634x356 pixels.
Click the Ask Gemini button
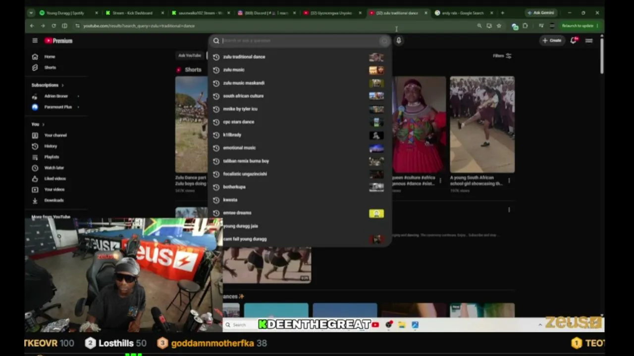(540, 13)
